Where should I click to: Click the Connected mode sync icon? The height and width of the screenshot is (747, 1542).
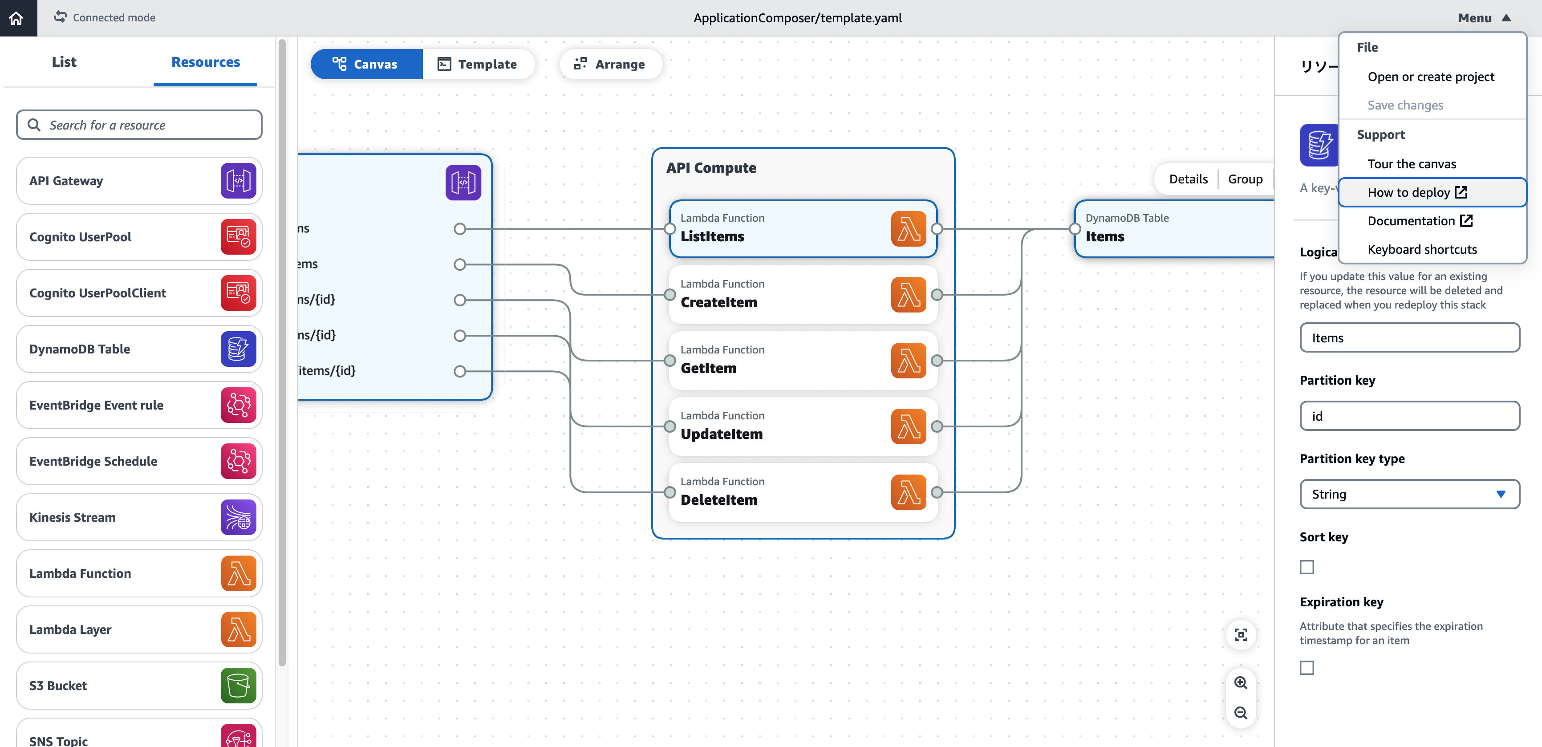60,17
